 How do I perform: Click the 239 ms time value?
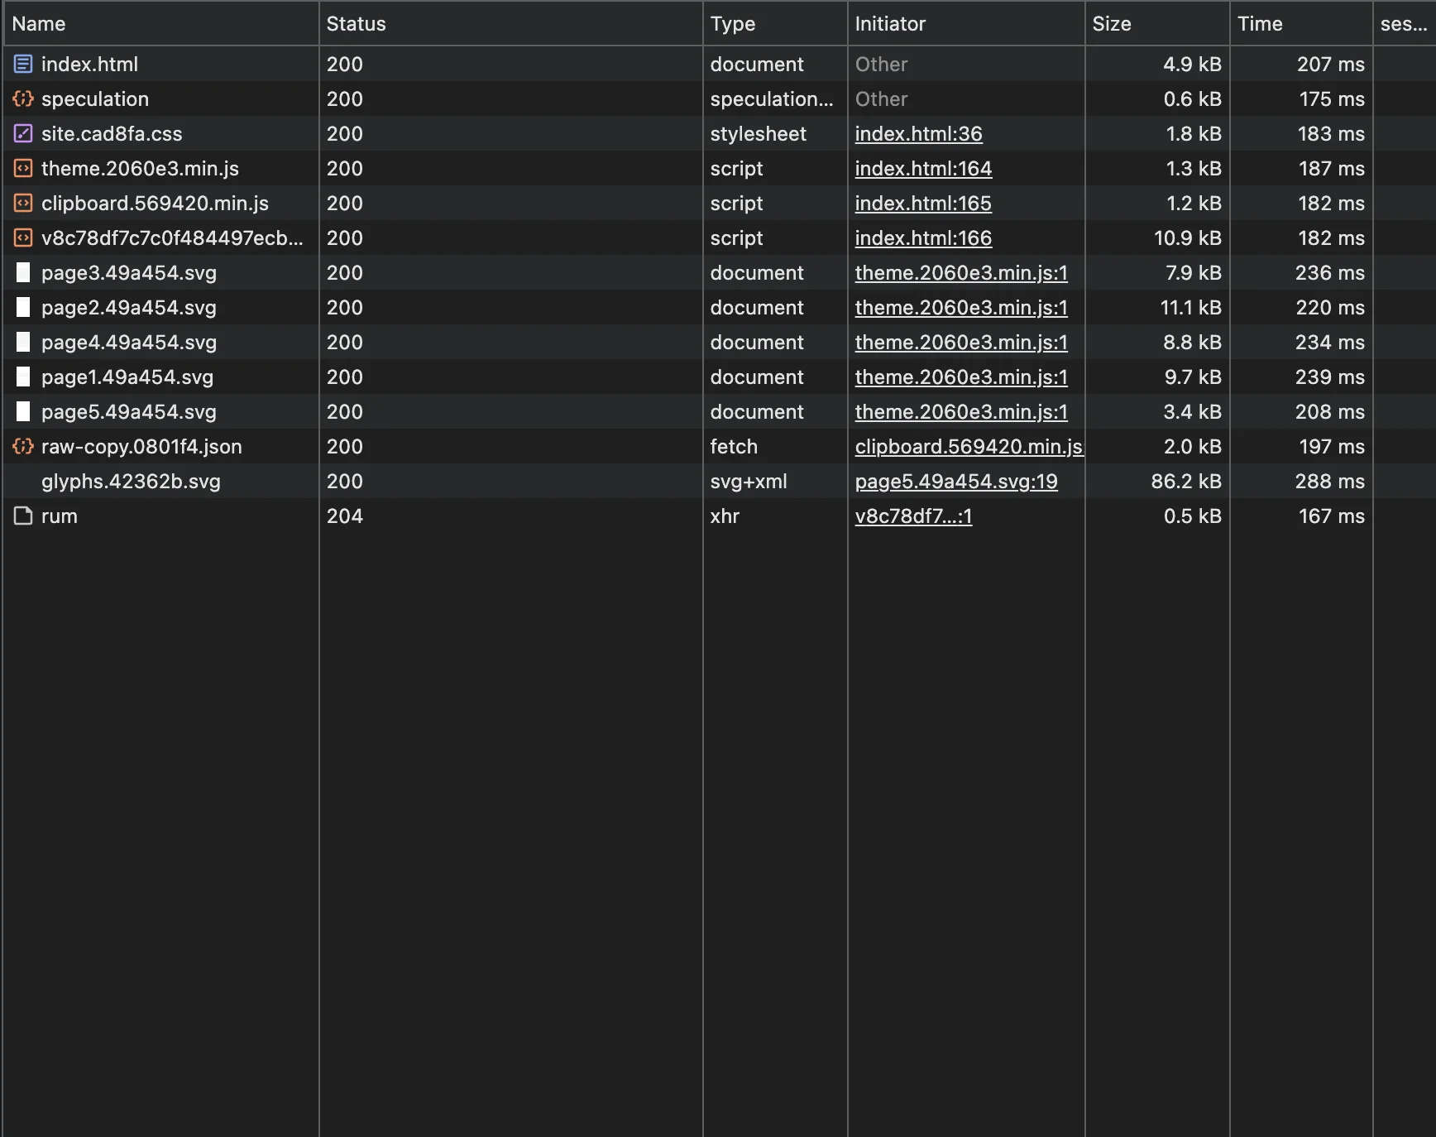pyautogui.click(x=1331, y=377)
